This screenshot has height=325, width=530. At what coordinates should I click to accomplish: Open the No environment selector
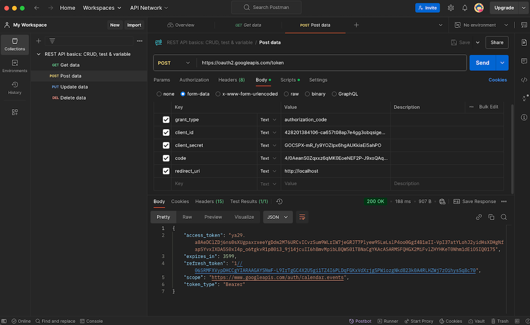pos(481,25)
